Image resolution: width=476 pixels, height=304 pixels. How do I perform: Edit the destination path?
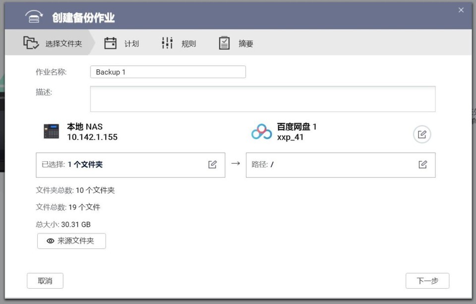coord(422,164)
